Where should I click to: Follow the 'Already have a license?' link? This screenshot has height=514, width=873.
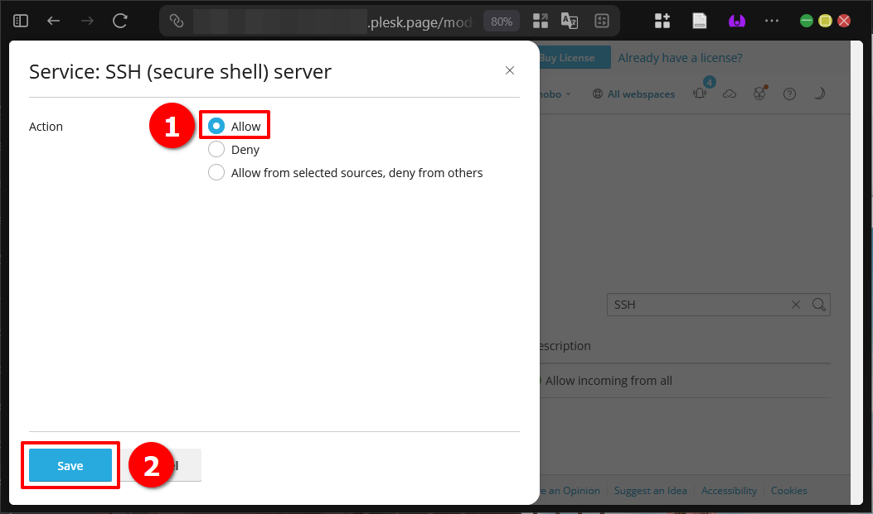679,57
